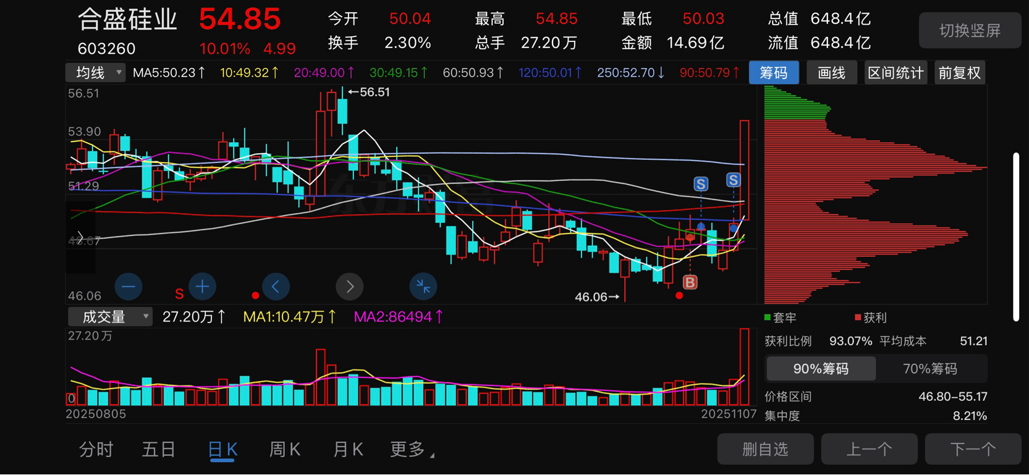Click the 切换竖屏 button
This screenshot has height=475, width=1029.
coord(970,30)
